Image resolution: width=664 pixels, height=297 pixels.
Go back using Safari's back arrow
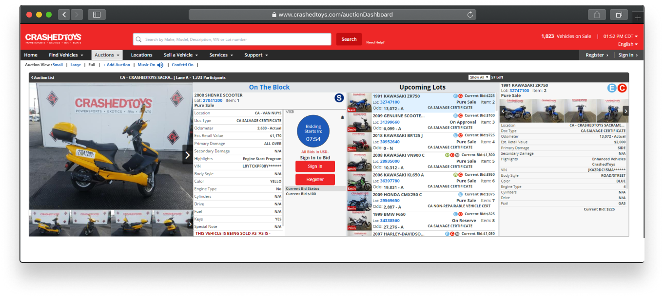point(64,15)
